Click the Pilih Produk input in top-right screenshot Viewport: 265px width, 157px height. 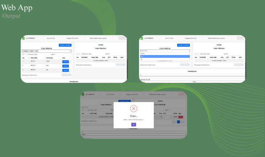click(x=165, y=51)
